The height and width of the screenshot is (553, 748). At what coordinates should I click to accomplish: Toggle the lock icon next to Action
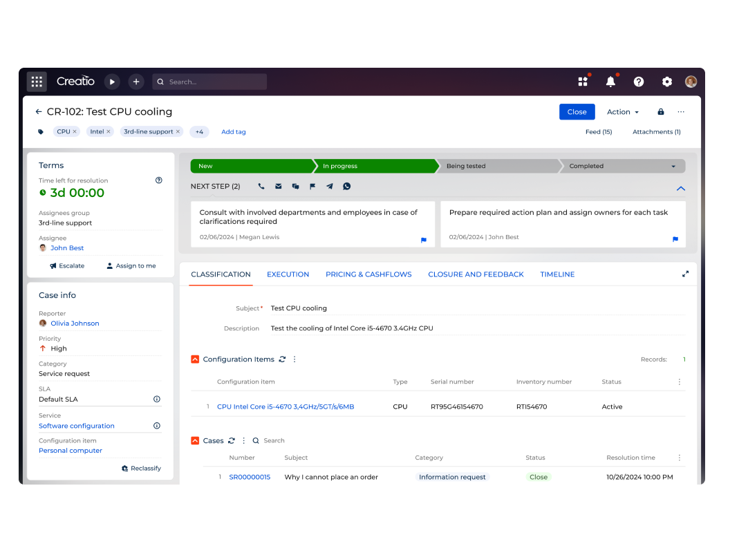660,111
